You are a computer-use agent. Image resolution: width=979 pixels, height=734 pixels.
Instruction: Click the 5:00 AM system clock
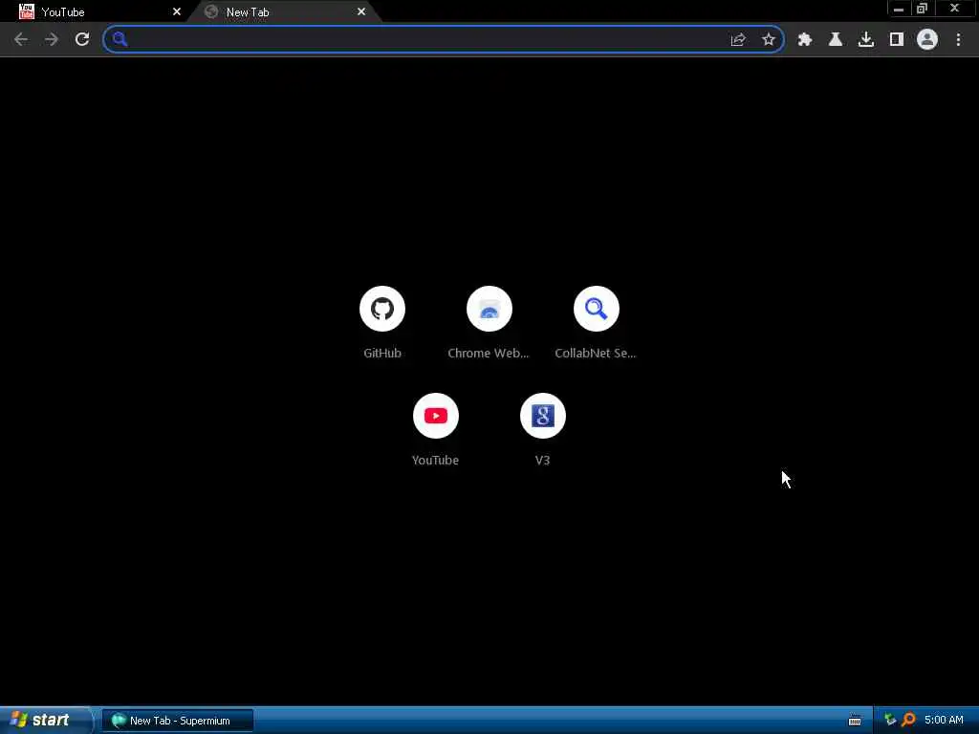click(944, 721)
